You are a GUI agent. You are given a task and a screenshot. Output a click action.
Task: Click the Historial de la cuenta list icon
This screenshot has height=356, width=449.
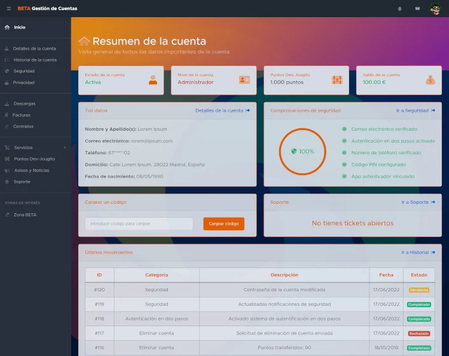tap(7, 60)
